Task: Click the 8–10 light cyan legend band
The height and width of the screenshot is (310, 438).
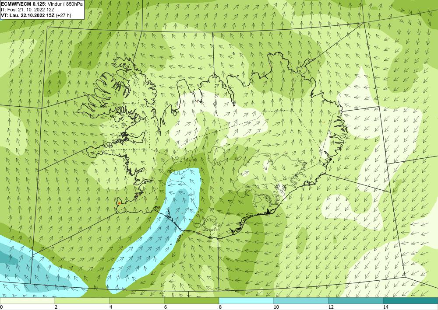Action: click(246, 300)
